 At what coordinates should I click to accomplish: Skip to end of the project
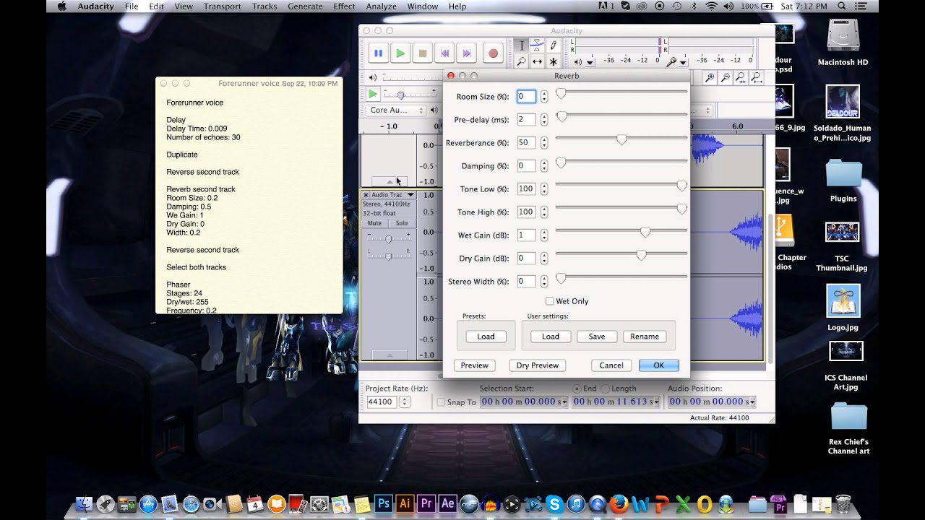click(467, 53)
